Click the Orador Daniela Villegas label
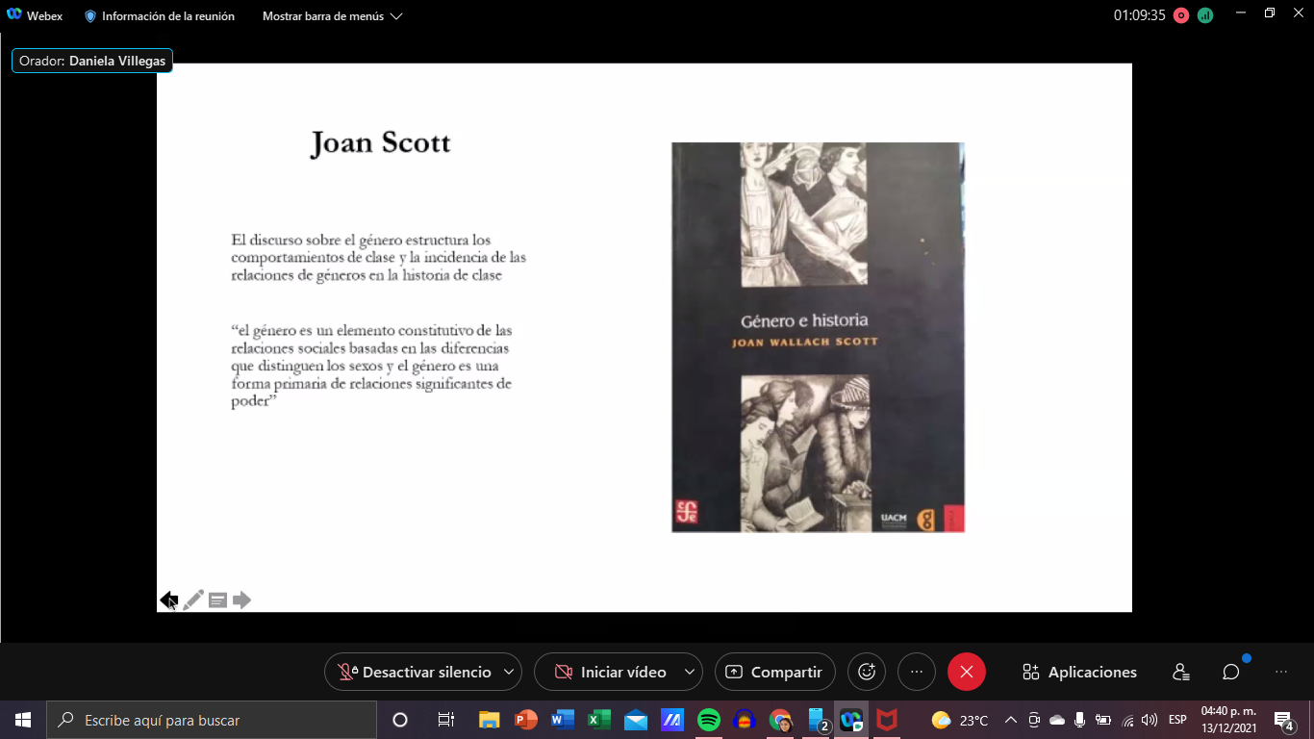The width and height of the screenshot is (1314, 739). coord(92,61)
